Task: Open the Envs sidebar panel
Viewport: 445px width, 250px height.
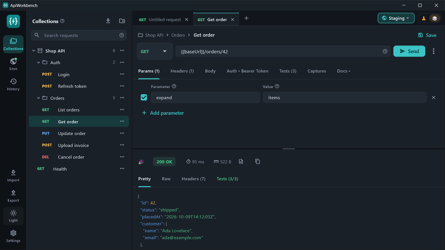Action: (13, 64)
